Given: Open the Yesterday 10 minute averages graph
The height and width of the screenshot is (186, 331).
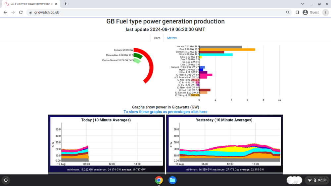Looking at the screenshot, I should (225, 144).
